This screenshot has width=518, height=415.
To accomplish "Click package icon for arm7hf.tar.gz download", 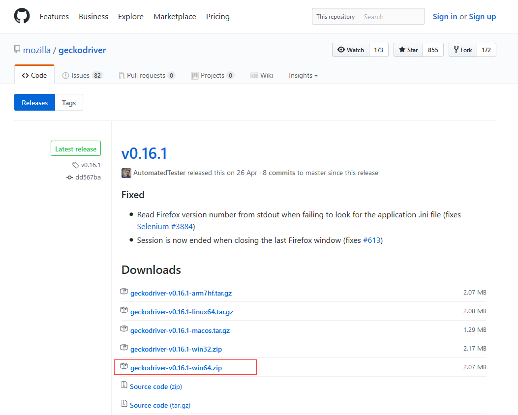I will [124, 292].
